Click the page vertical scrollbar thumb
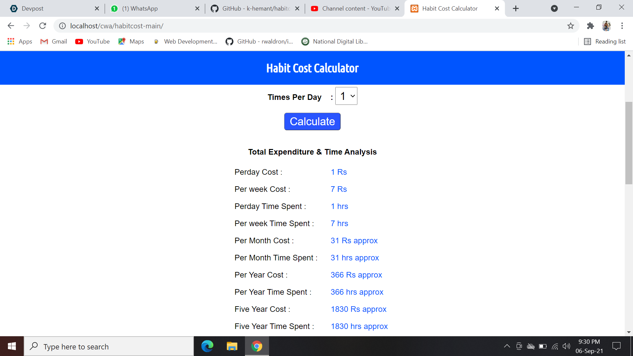Viewport: 633px width, 356px height. tap(629, 143)
